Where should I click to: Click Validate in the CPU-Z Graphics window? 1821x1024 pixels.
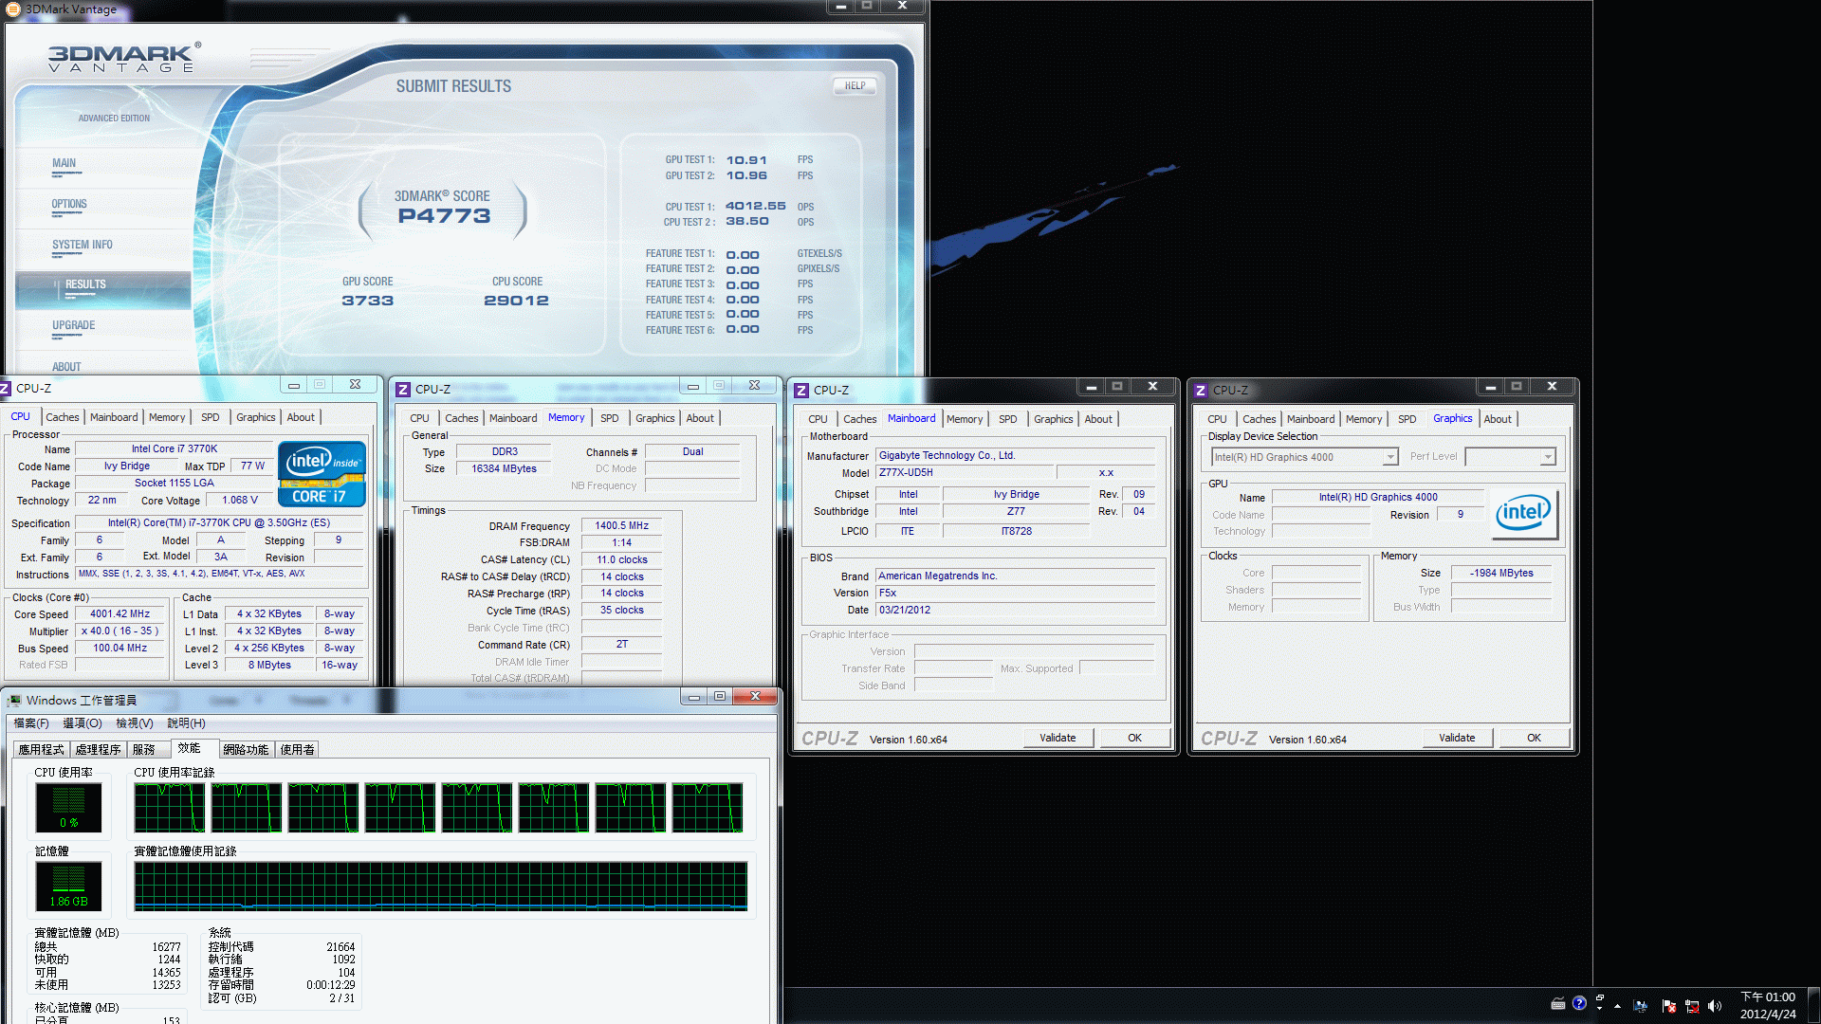(1457, 738)
